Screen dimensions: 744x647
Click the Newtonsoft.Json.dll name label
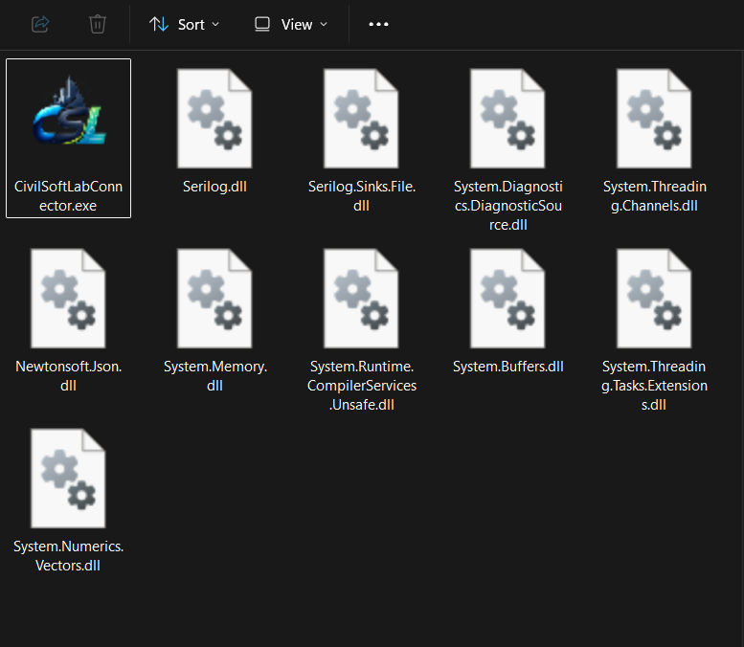(x=68, y=376)
